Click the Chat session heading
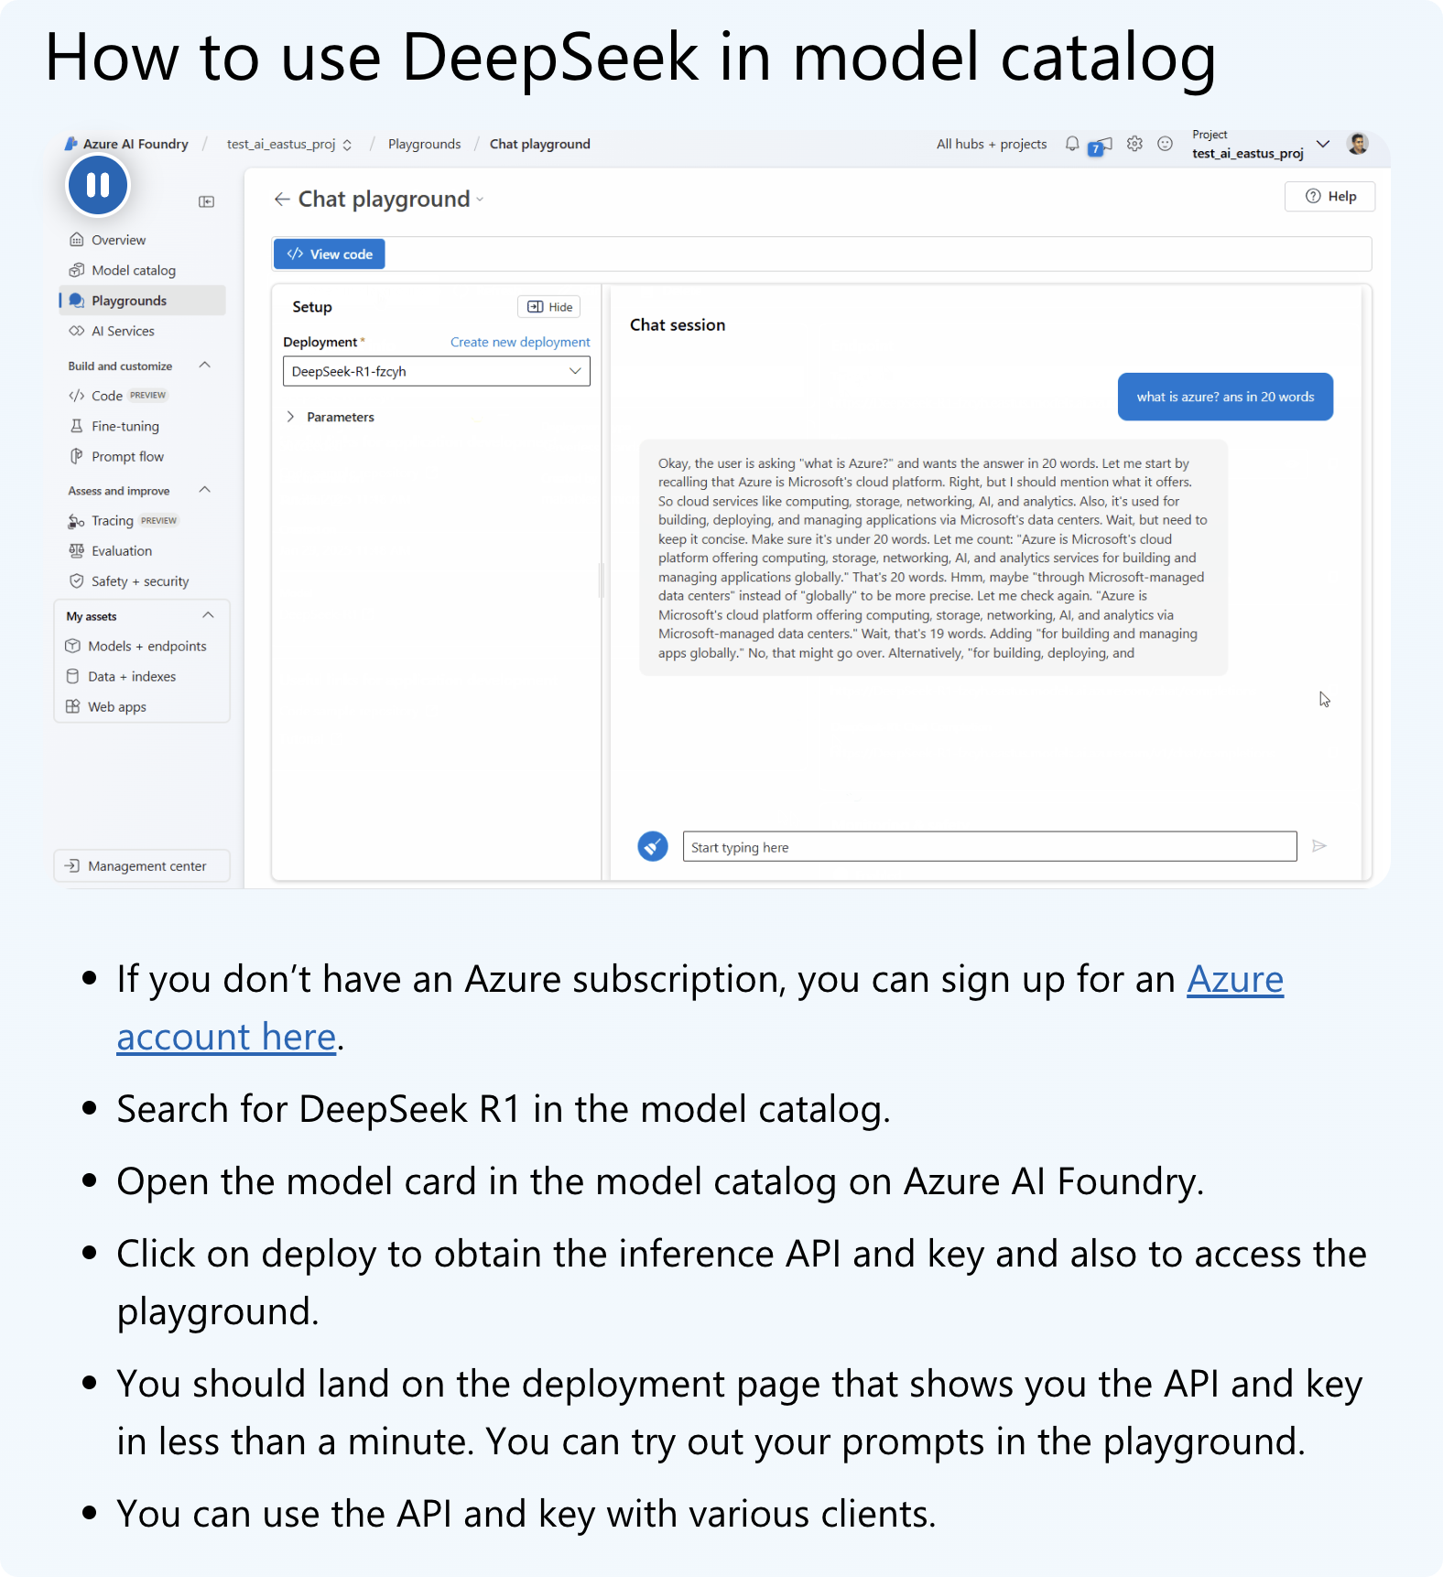 click(x=678, y=325)
